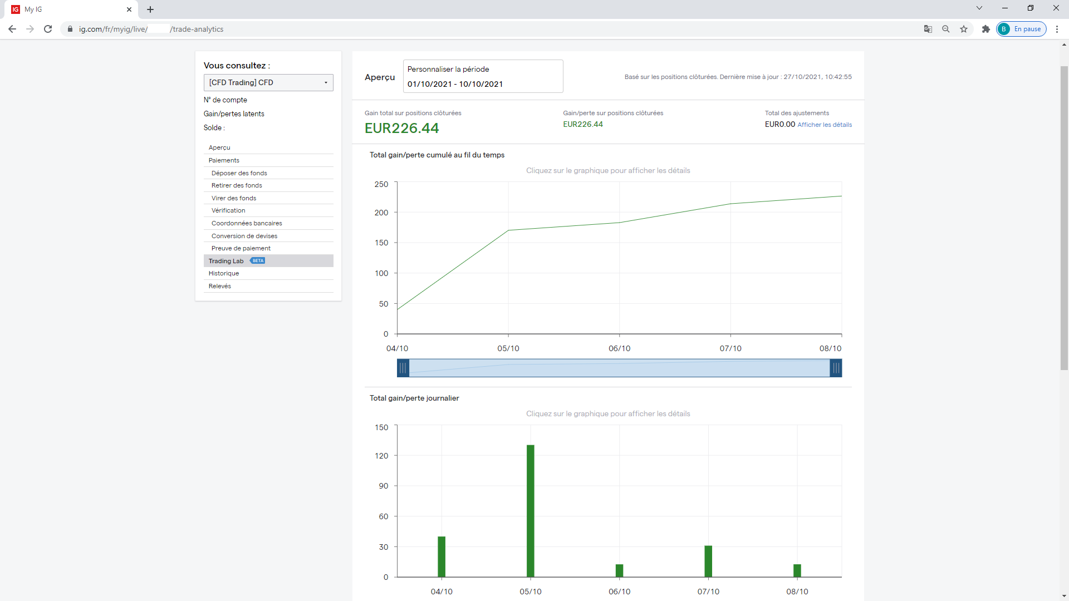Click the 05/10 daily gain bar

pos(531,510)
